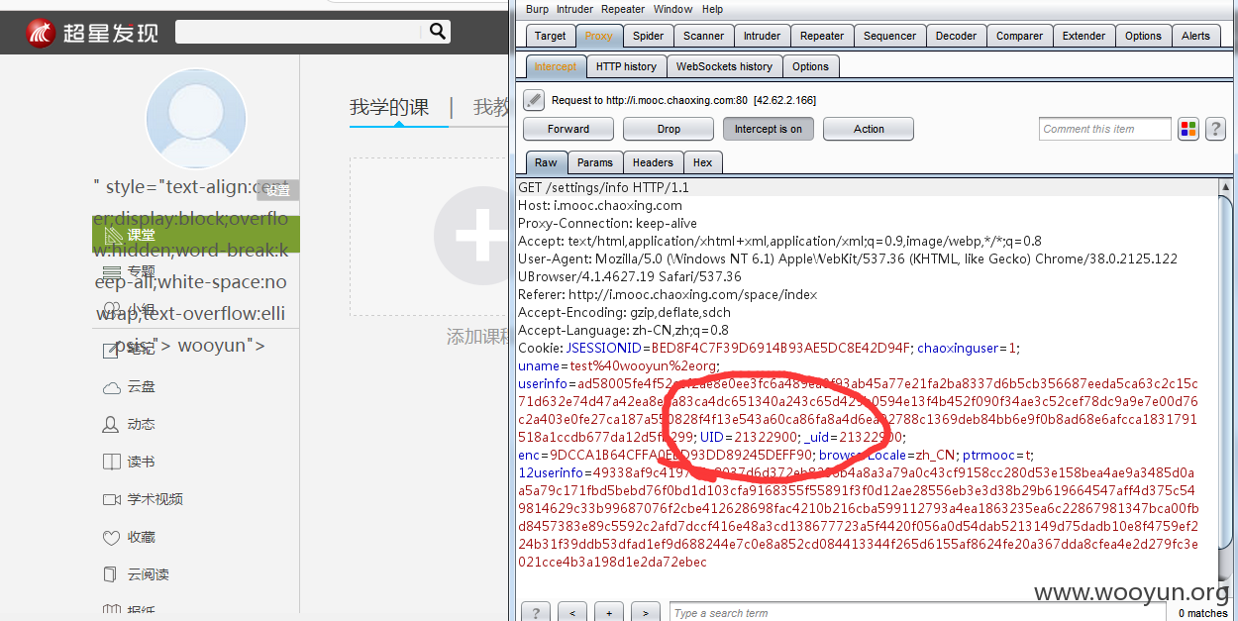The width and height of the screenshot is (1238, 621).
Task: Switch to the Intruder tool tab
Action: click(762, 36)
